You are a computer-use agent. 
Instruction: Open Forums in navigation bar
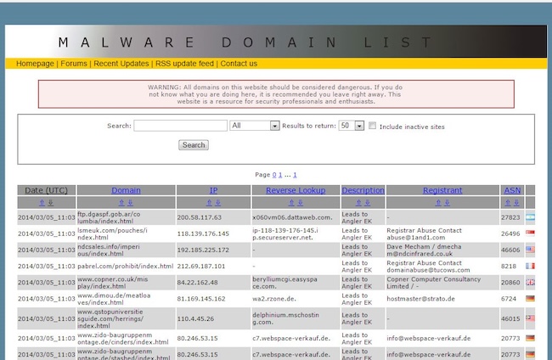pyautogui.click(x=74, y=64)
